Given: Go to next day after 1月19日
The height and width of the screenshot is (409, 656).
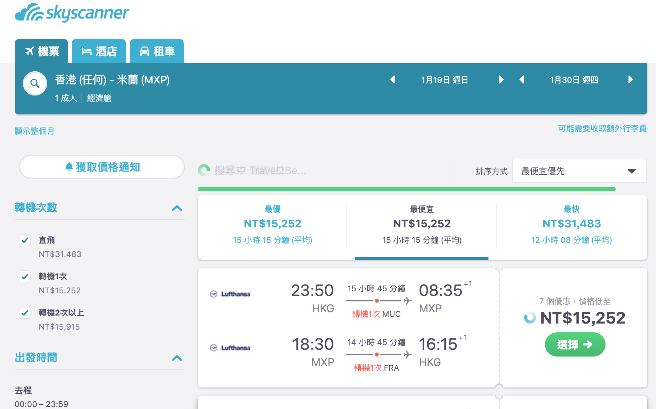Looking at the screenshot, I should [501, 80].
